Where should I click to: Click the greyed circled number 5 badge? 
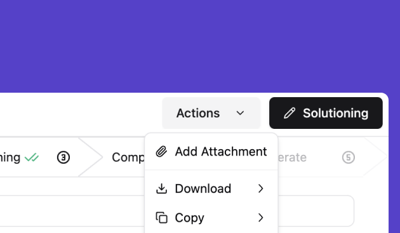pos(349,157)
